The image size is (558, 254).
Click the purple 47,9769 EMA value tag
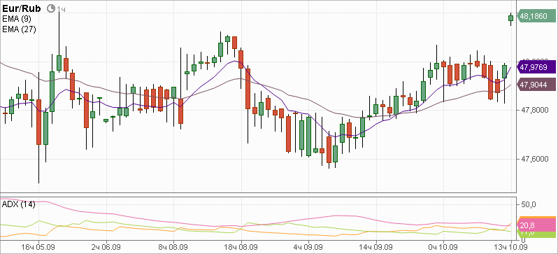[536, 67]
